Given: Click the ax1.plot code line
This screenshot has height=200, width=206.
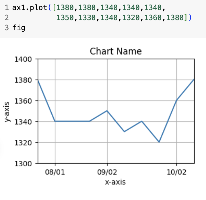Looking at the screenshot, I should [x=89, y=7].
